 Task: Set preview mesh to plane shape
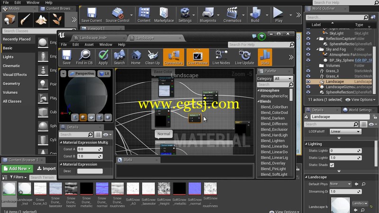pyautogui.click(x=91, y=117)
